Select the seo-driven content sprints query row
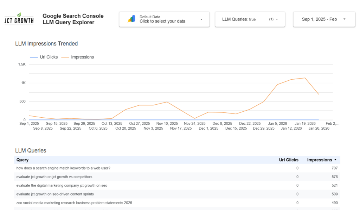This screenshot has width=360, height=210. point(55,194)
